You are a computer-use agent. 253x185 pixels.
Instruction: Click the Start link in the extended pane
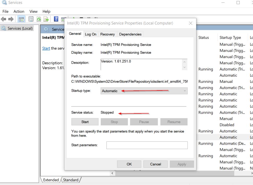click(46, 48)
